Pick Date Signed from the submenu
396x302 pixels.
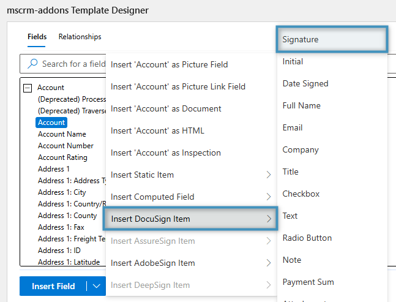[x=305, y=83]
